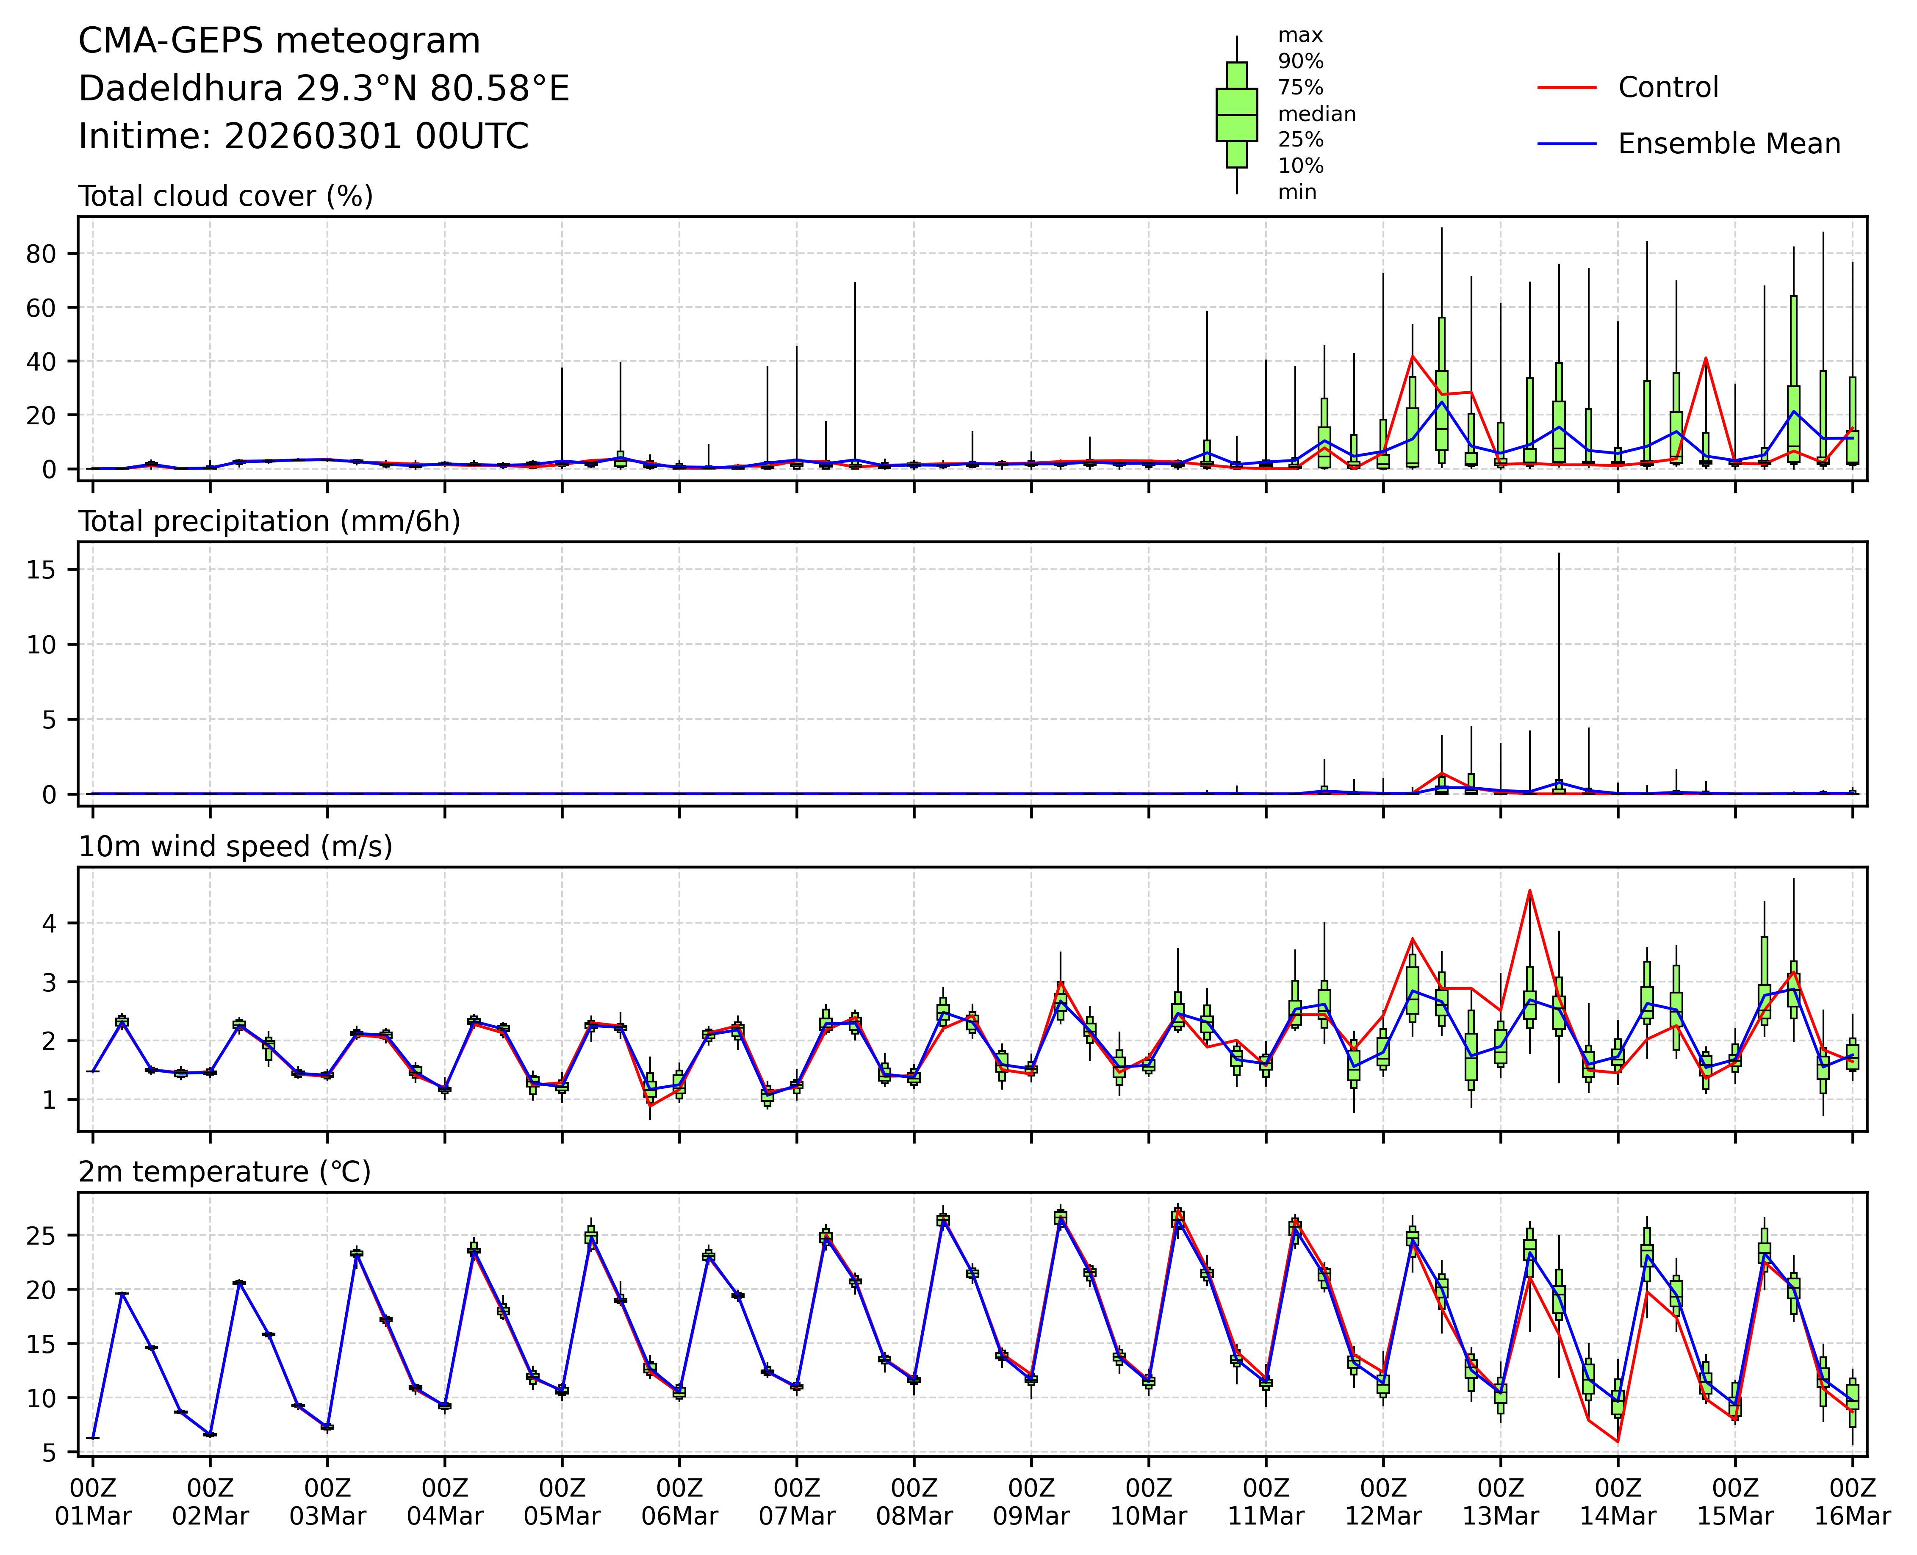Viewport: 1917px width, 1555px height.
Task: Click the red Control legend line
Action: coord(1567,88)
